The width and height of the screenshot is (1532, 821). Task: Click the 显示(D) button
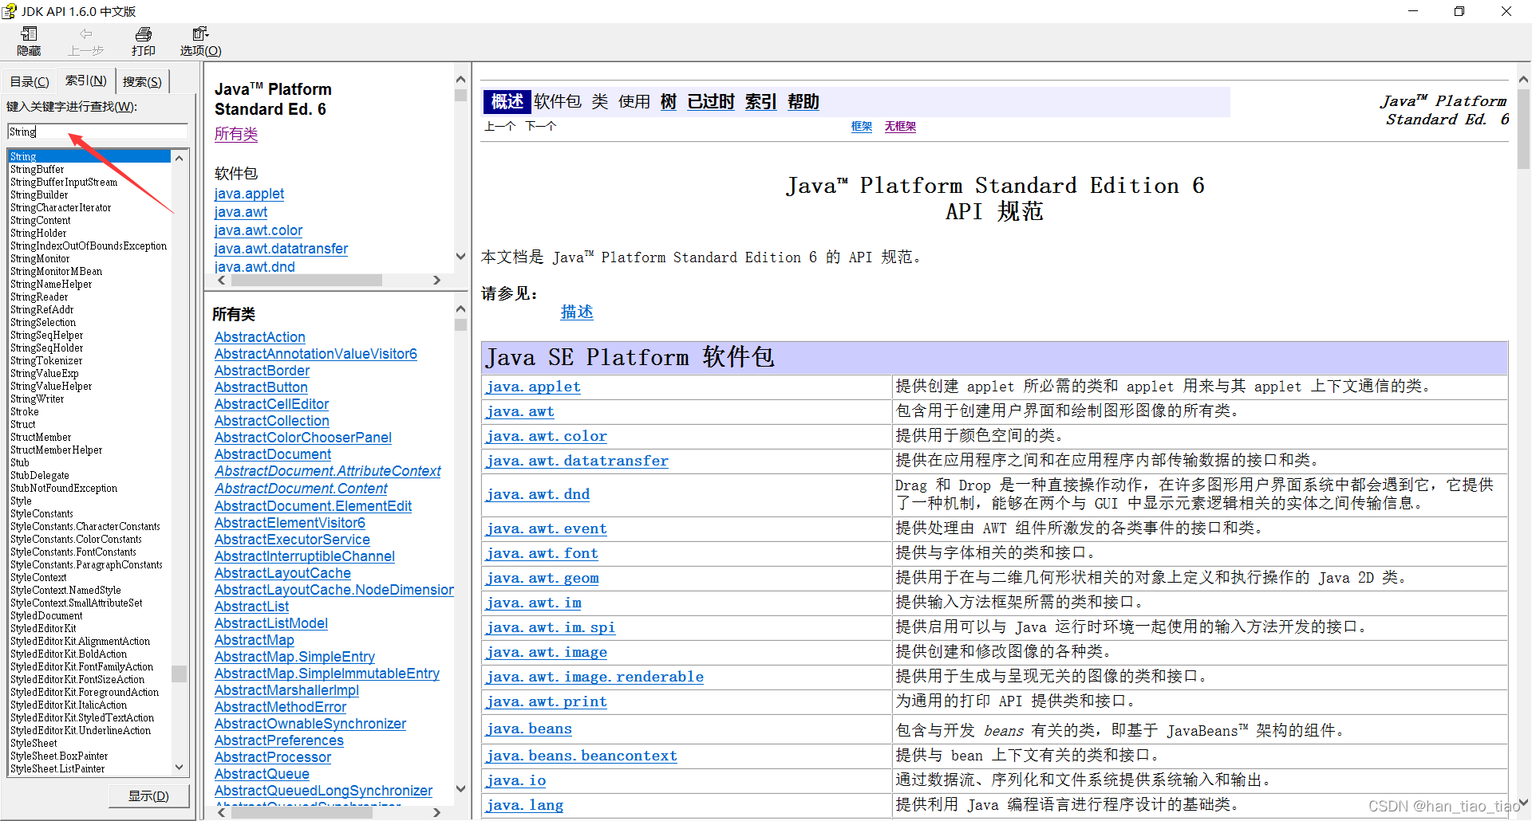coord(149,795)
